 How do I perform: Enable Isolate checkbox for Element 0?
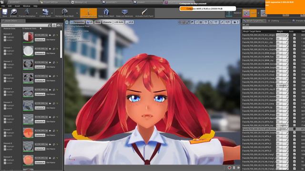click(x=5, y=40)
